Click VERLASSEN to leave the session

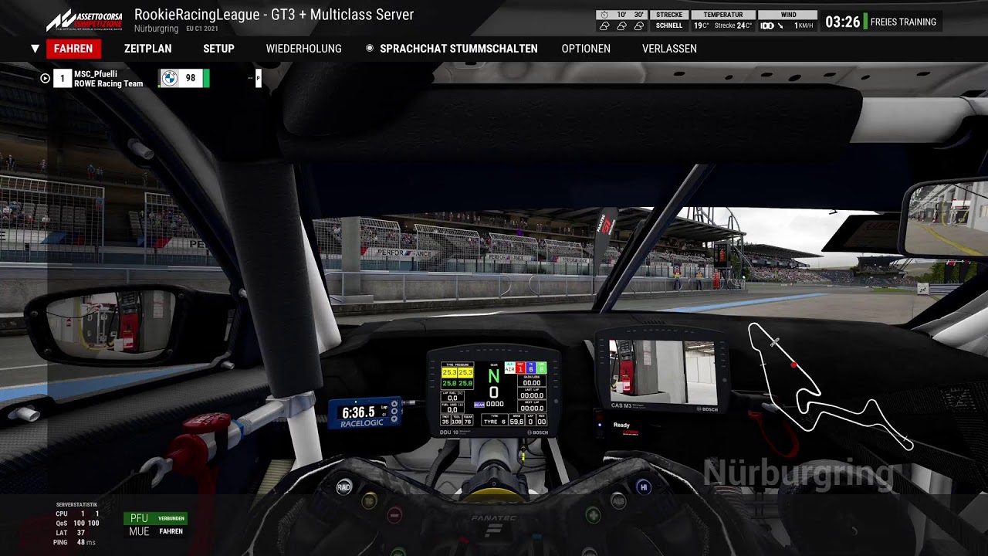[669, 49]
